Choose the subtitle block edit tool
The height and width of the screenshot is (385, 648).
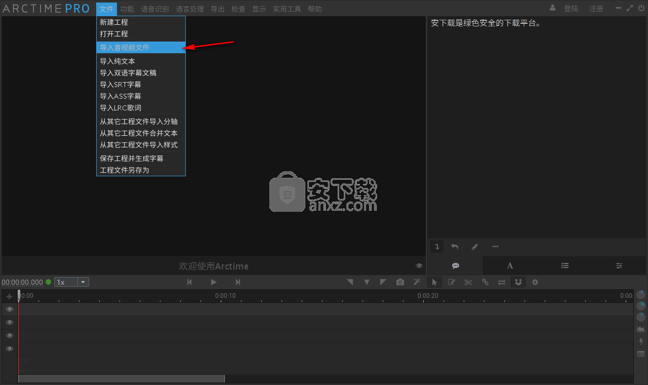(451, 282)
